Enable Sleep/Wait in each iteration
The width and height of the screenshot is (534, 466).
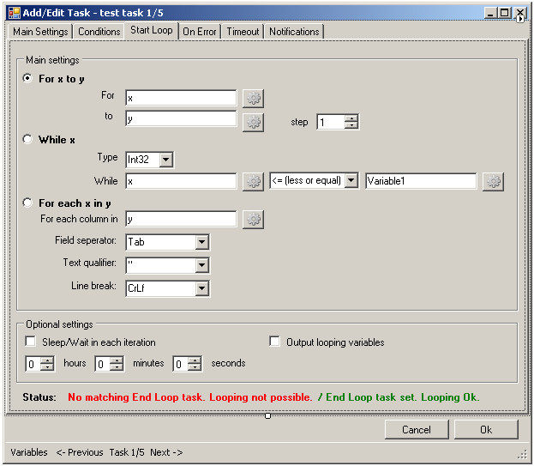point(31,342)
